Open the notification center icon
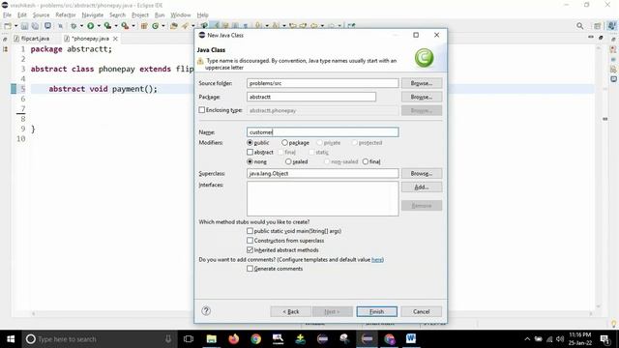The height and width of the screenshot is (348, 619). coord(604,339)
